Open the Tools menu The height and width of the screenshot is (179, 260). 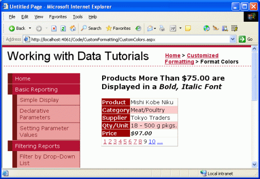point(78,17)
